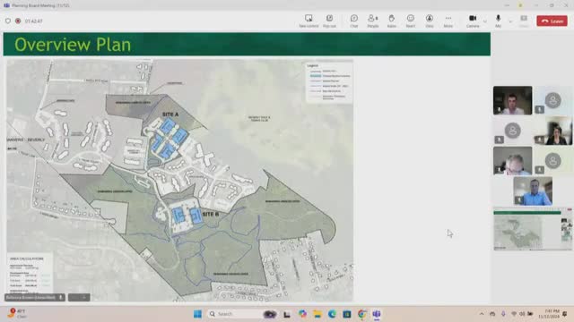Open the green Microsoft Store taskbar icon
Viewport: 574px width, 322px height.
tap(347, 314)
